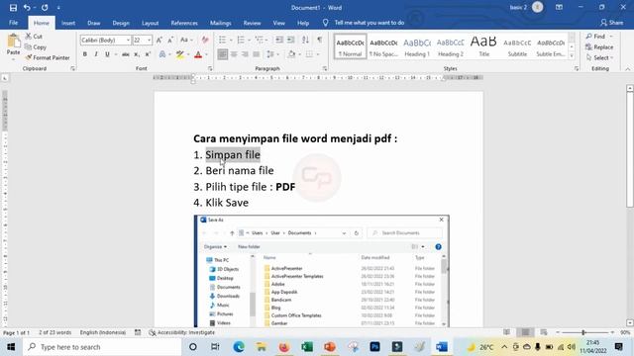Screen dimensions: 634x356
Task: Undo the last action
Action: 27,8
